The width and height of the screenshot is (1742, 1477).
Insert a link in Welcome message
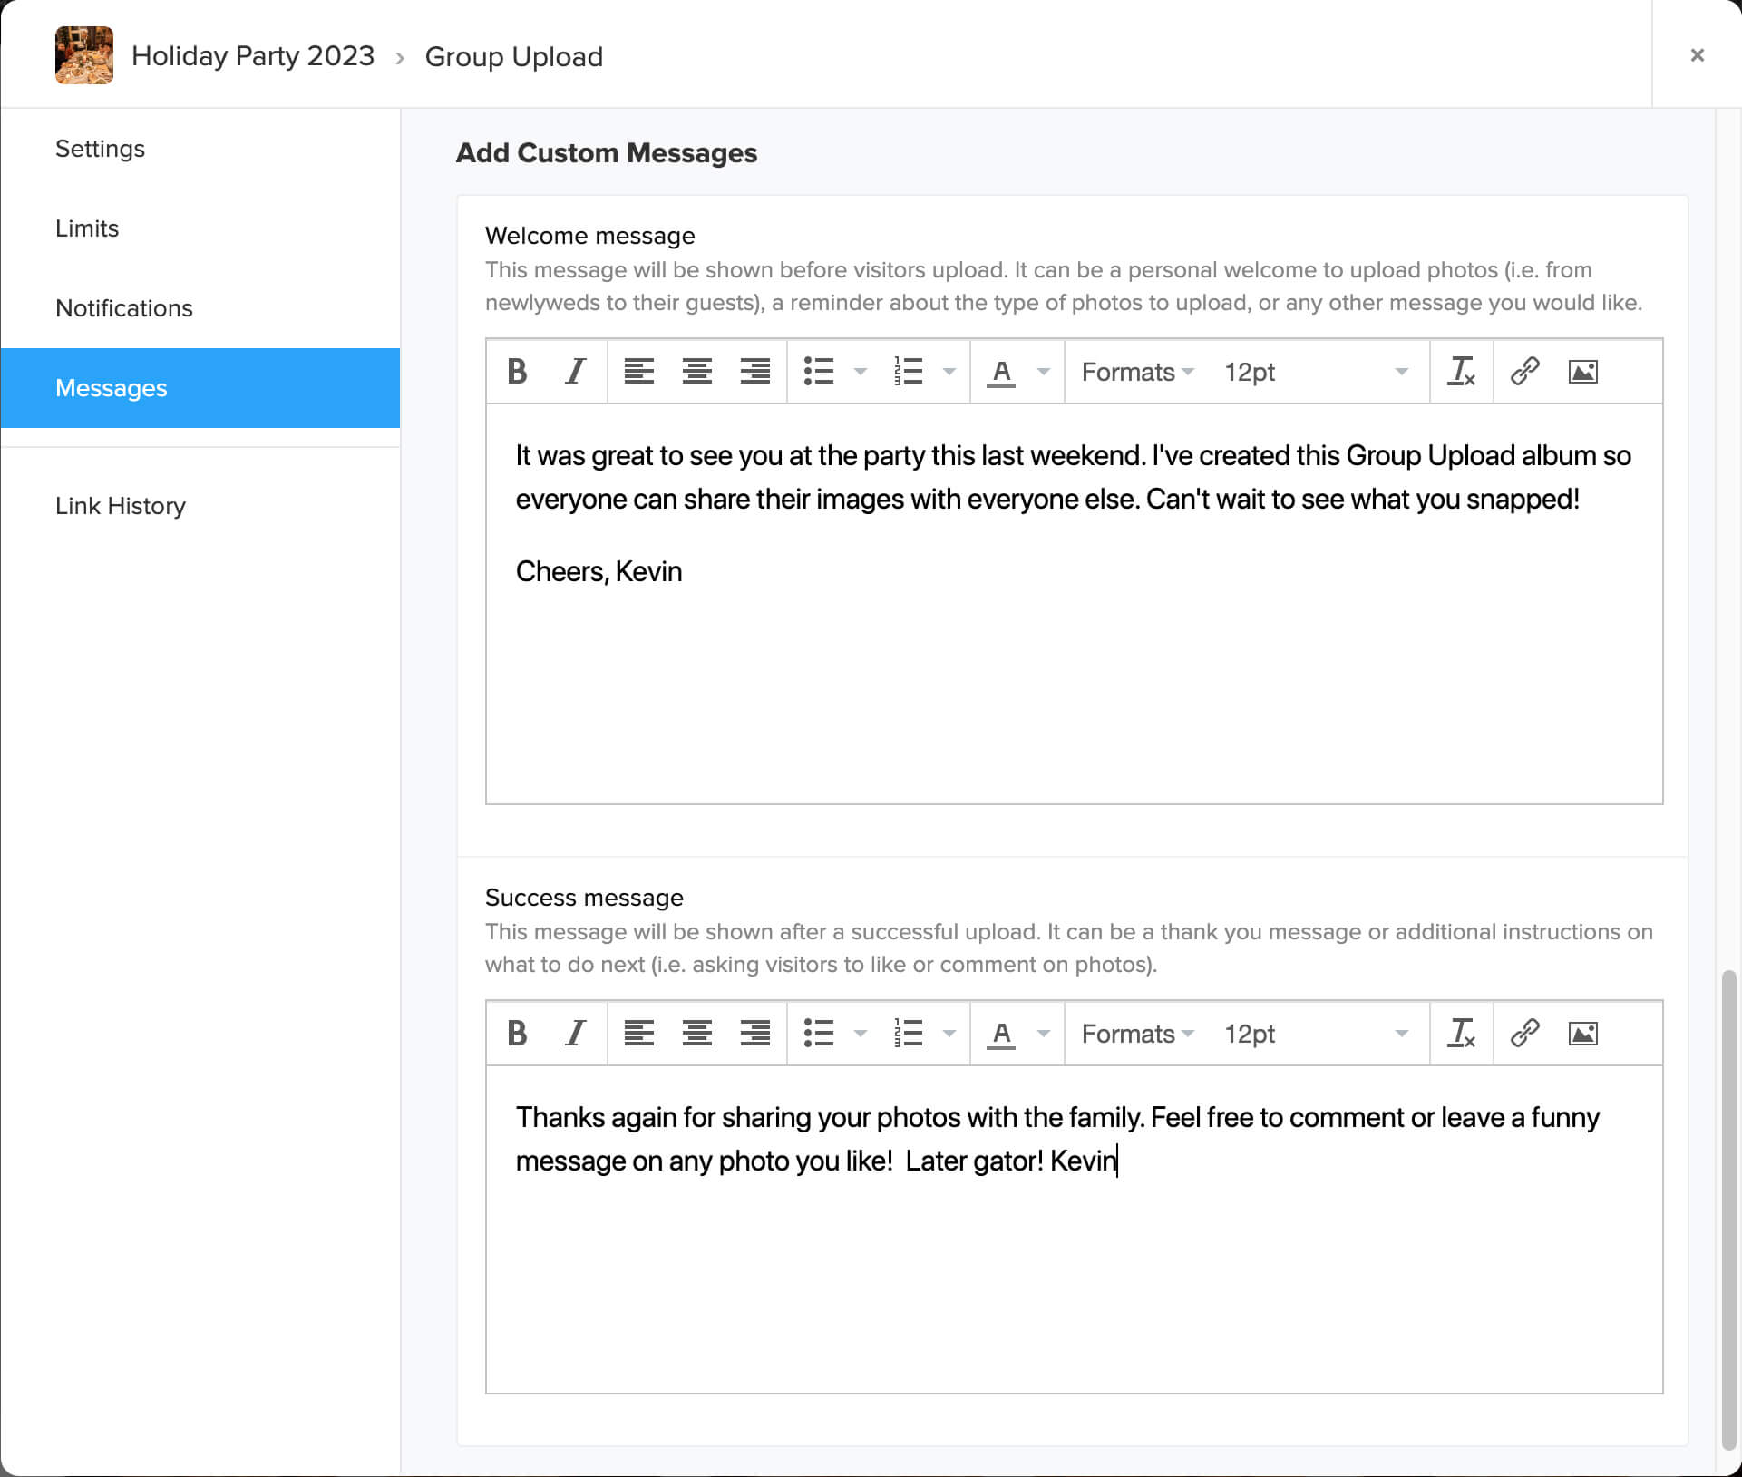pos(1524,372)
